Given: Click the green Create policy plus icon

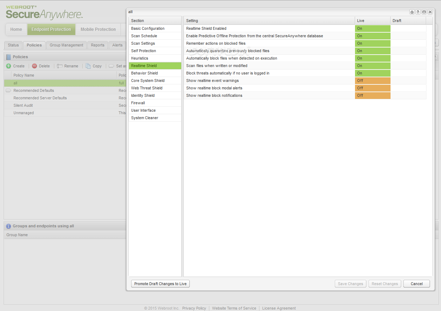Looking at the screenshot, I should pos(9,66).
